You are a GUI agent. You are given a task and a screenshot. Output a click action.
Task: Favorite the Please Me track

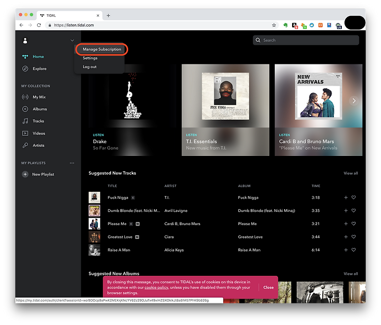[353, 224]
